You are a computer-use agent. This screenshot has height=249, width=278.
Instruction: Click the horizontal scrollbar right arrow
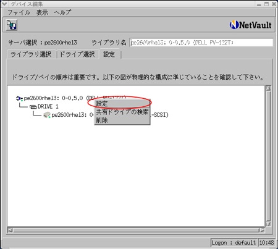click(x=262, y=230)
